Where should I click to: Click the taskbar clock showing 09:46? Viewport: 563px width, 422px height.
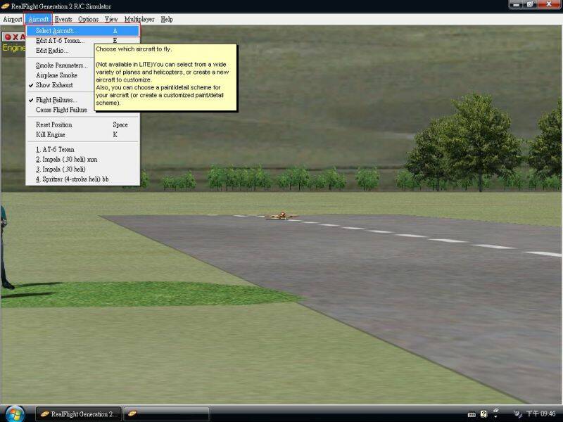coord(540,414)
